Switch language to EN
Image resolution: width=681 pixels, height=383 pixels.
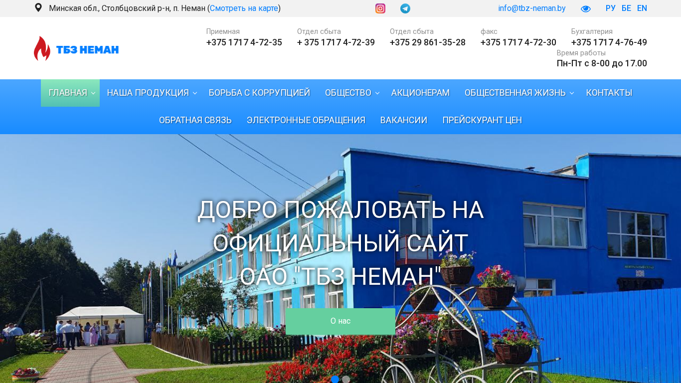point(642,8)
